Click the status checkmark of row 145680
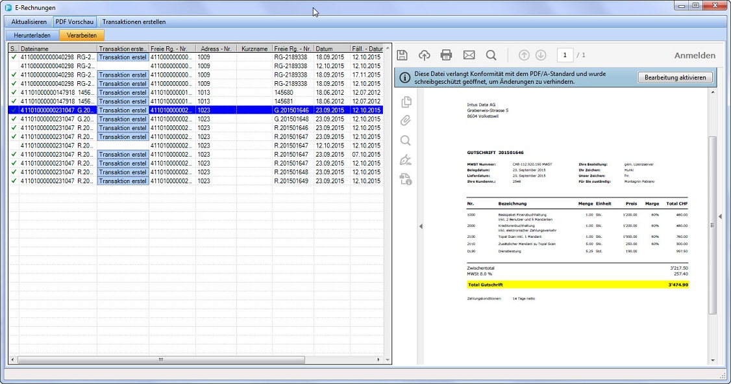731x384 pixels. pos(13,92)
